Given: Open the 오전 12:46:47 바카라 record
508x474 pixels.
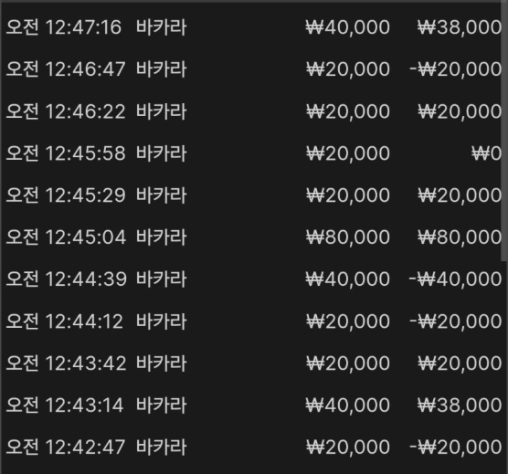Looking at the screenshot, I should point(253,69).
